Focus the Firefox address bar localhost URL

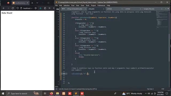click(x=28, y=8)
